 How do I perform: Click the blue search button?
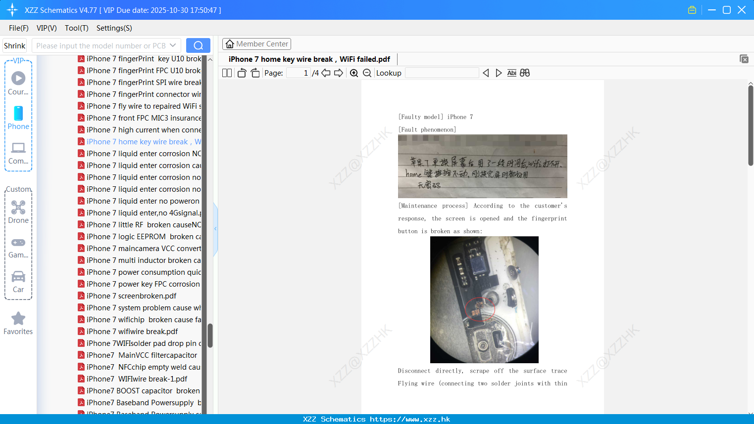(198, 45)
